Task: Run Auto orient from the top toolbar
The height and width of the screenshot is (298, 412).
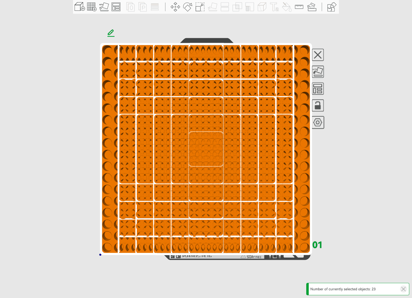Action: [x=104, y=7]
